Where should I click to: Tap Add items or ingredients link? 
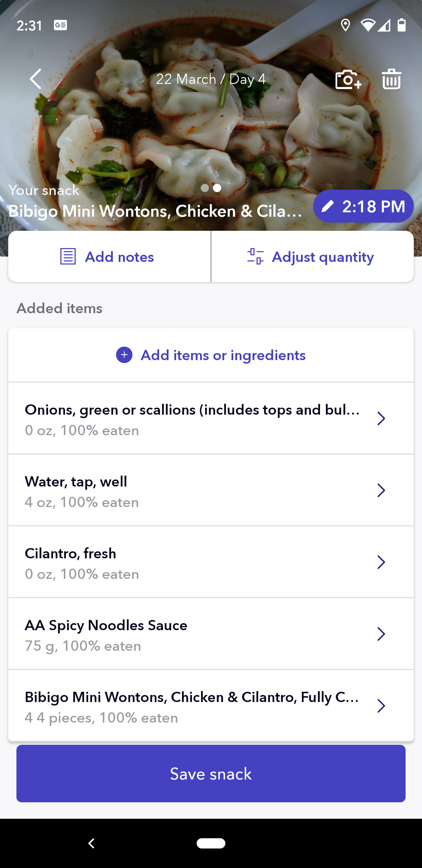223,355
